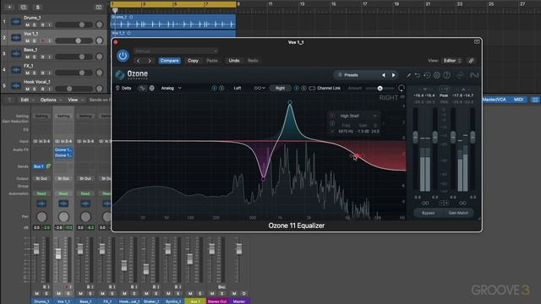Click the Paste button
This screenshot has width=541, height=304.
click(x=212, y=61)
